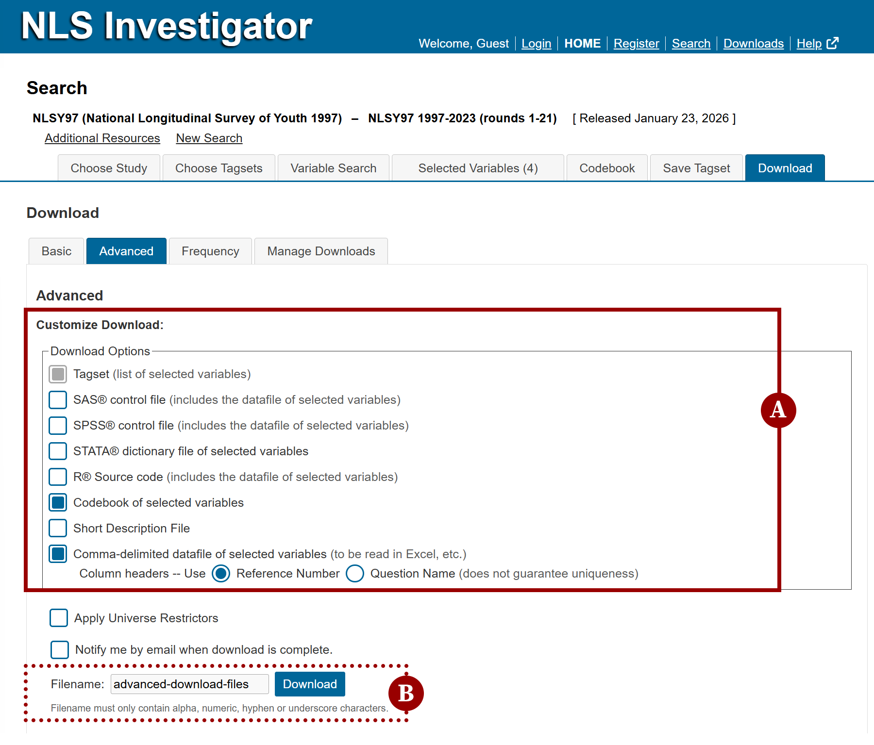Open the Downloads header link

(x=753, y=44)
